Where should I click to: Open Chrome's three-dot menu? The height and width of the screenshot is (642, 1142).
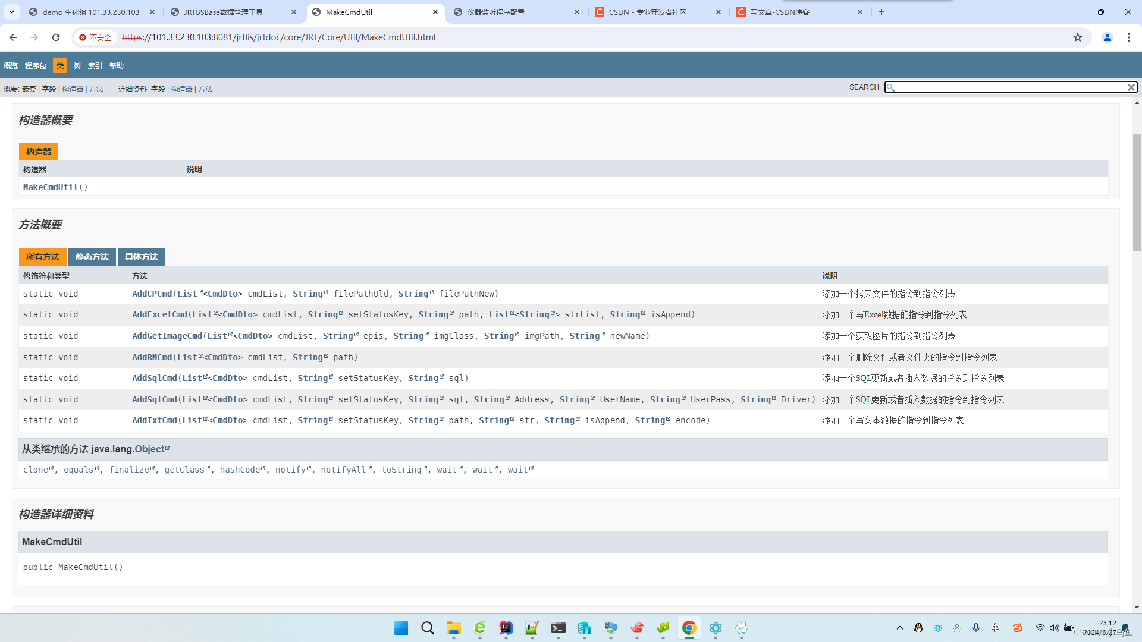pyautogui.click(x=1129, y=37)
